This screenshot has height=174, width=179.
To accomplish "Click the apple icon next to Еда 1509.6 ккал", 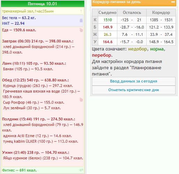I will point(81,30).
